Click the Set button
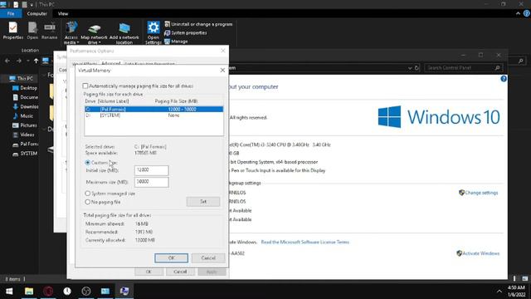Screen dimensions: 531x299 click(203, 202)
